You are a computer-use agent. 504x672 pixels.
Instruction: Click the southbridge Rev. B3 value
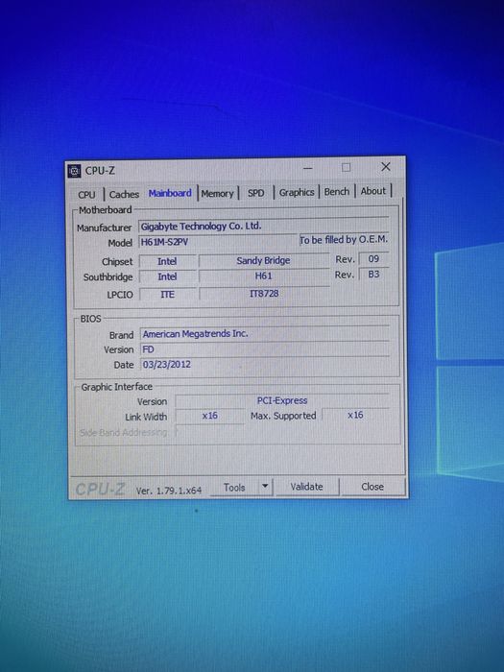click(373, 275)
